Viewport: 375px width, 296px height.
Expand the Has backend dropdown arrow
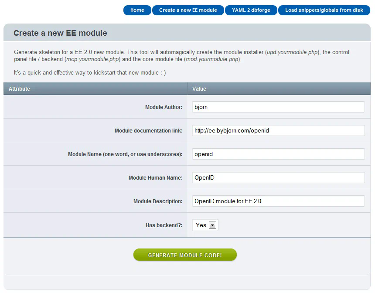tap(212, 225)
